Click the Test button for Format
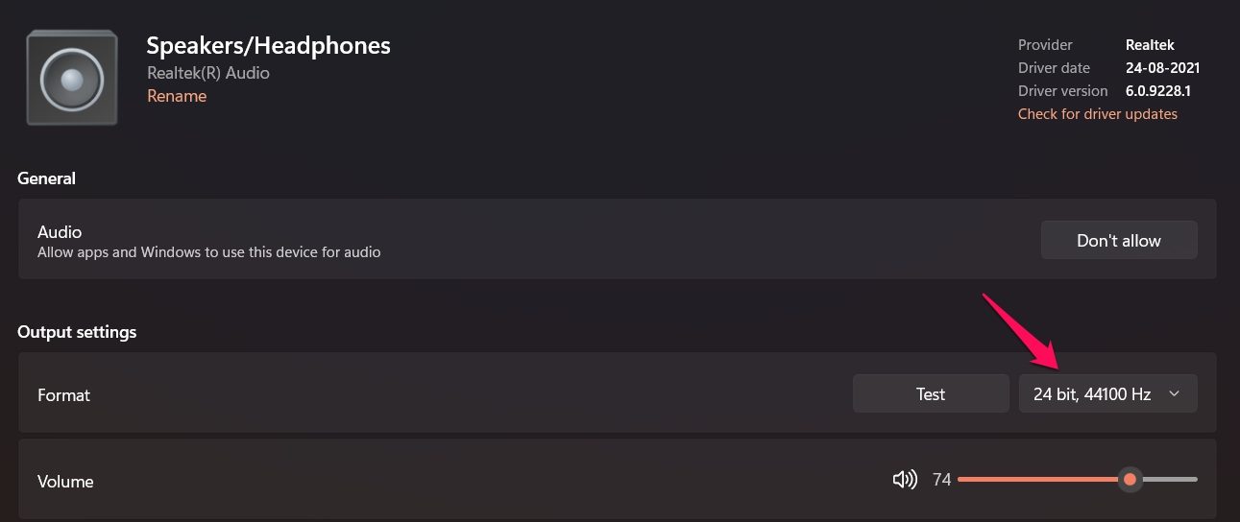The height and width of the screenshot is (522, 1240). 930,393
